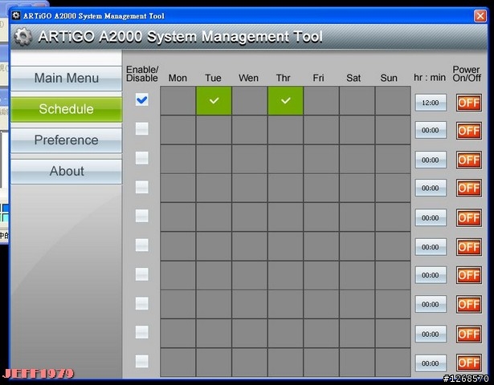494x385 pixels.
Task: Select Sunday in the tenth schedule row
Action: pos(393,362)
